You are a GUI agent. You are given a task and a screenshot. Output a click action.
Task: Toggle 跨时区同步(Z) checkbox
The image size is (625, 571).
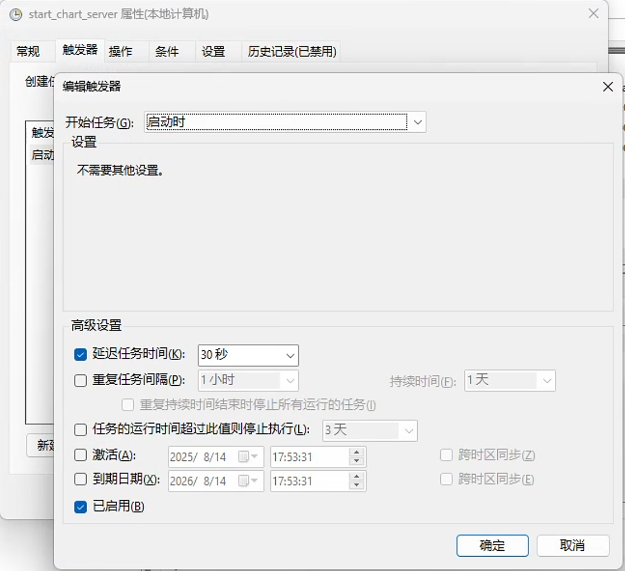point(446,455)
